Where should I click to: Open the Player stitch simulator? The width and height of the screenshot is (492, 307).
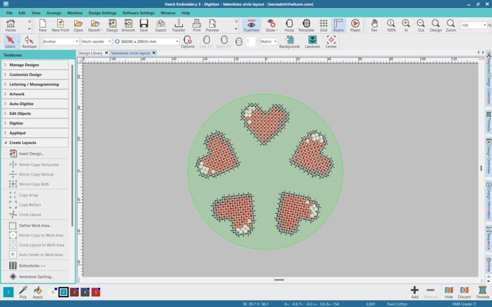355,25
